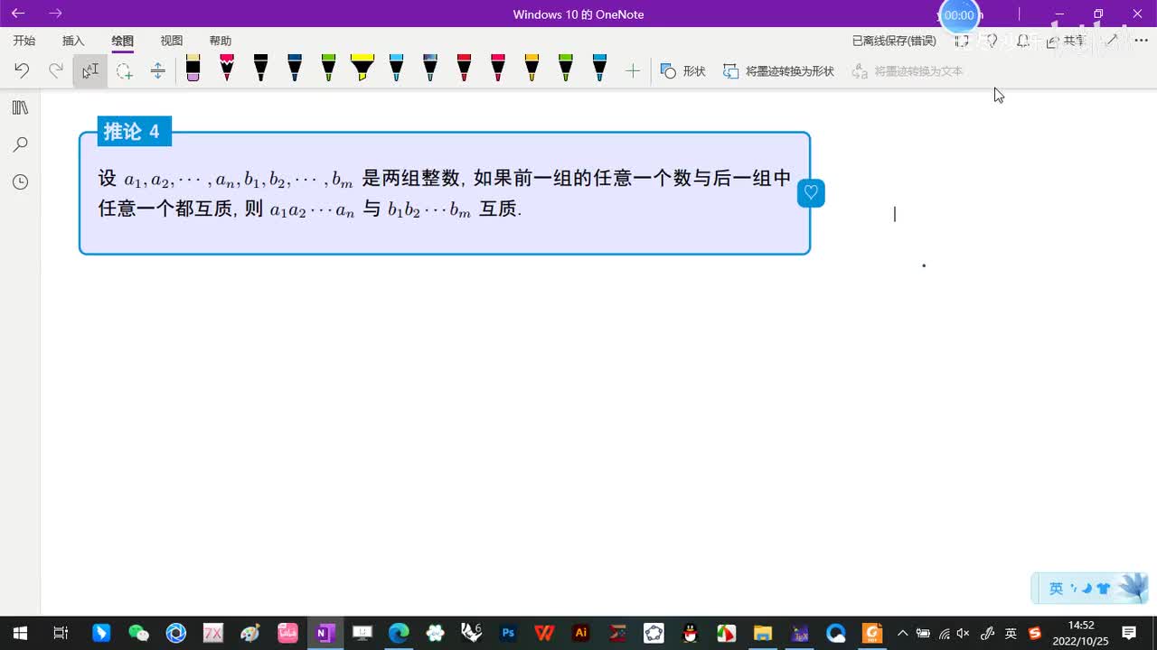Open Task View on the taskbar
Image resolution: width=1157 pixels, height=650 pixels.
[61, 633]
